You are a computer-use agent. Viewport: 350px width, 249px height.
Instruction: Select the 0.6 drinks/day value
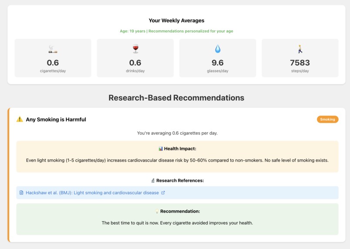[135, 63]
